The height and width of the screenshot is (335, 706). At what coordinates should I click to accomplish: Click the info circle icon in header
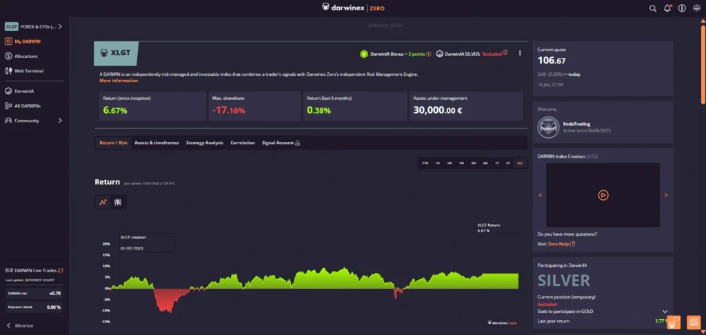point(682,8)
